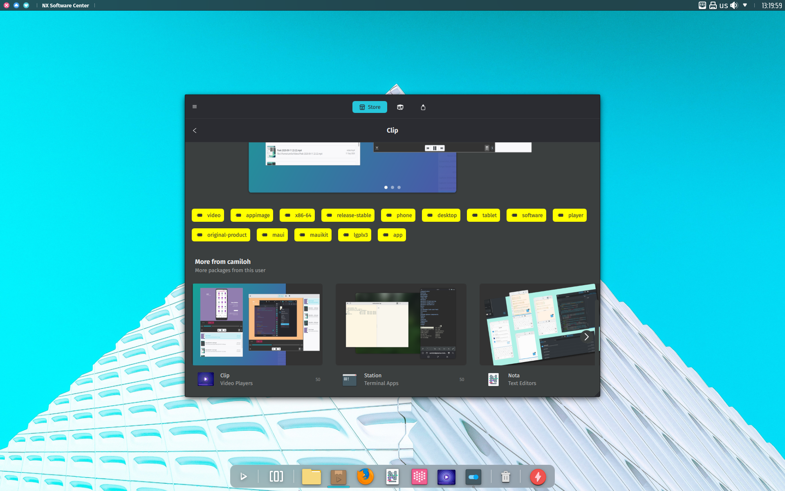Open the installed apps view icon
Viewport: 785px width, 491px height.
pyautogui.click(x=400, y=107)
